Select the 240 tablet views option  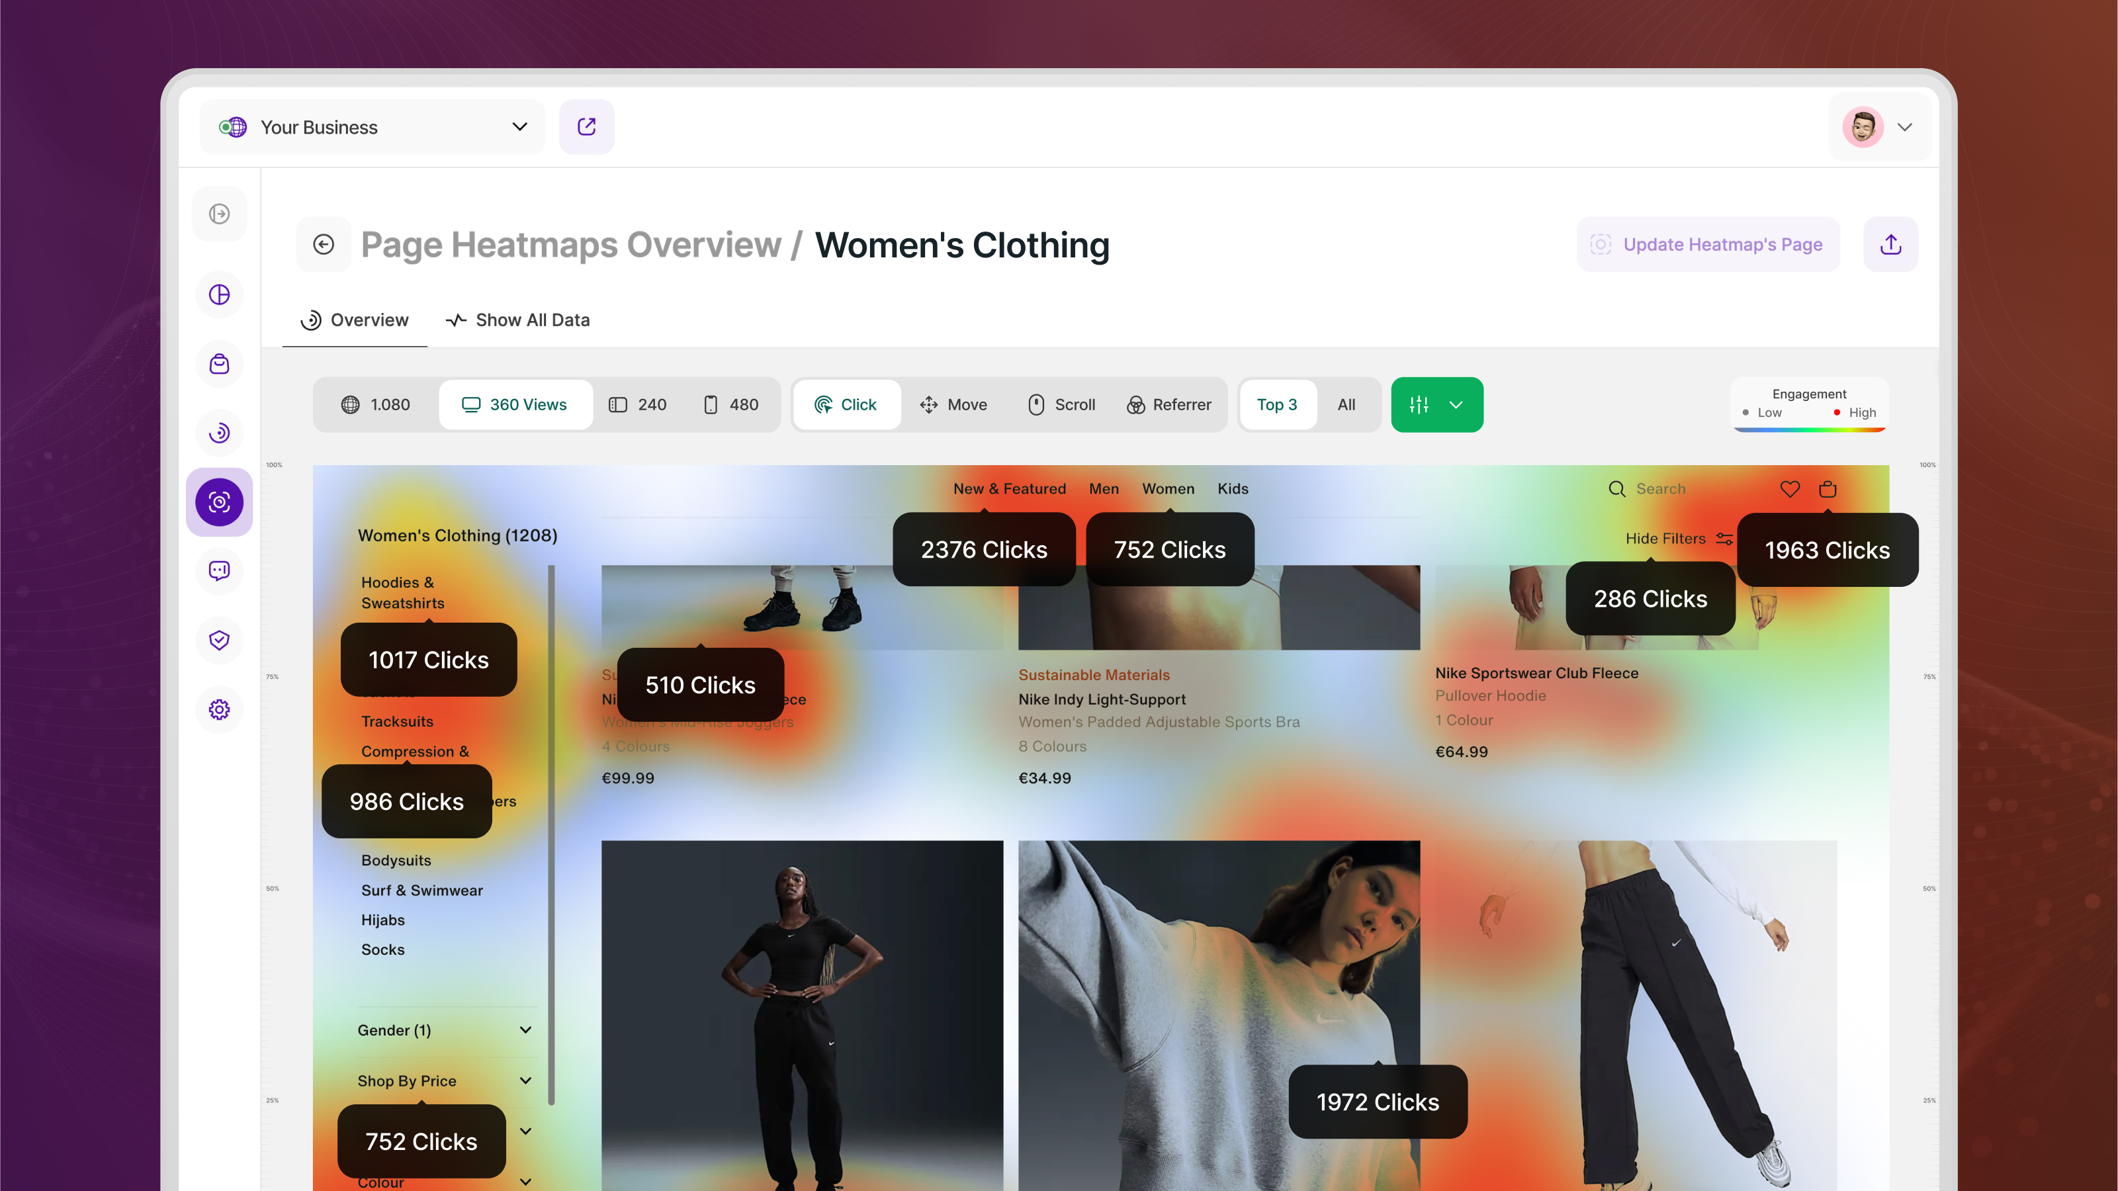(x=638, y=404)
